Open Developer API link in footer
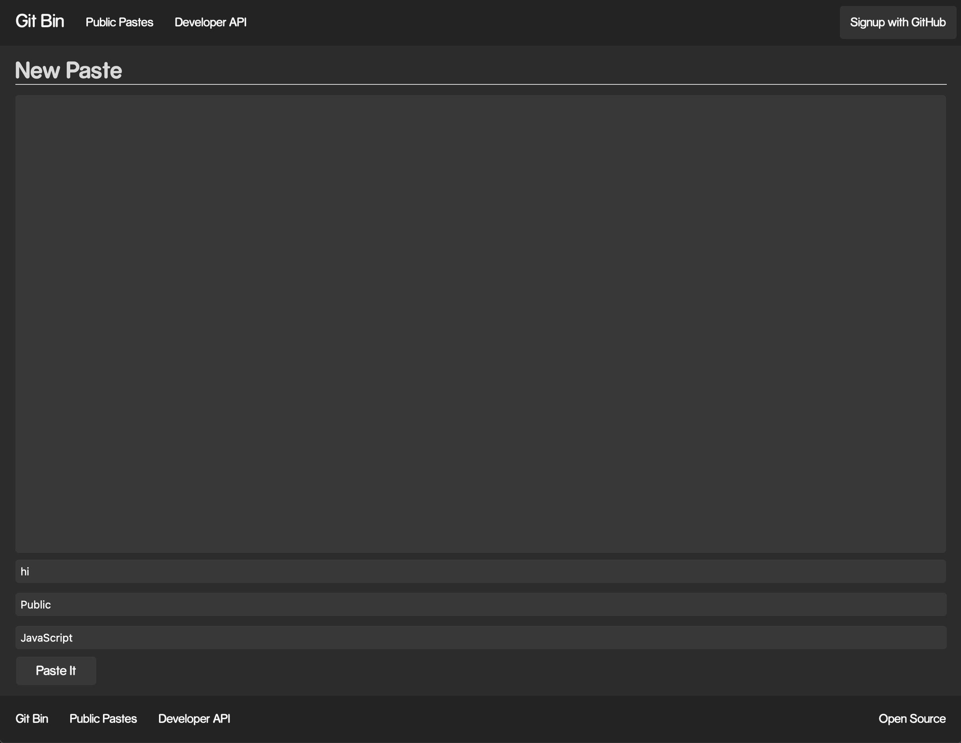This screenshot has width=961, height=743. point(194,719)
